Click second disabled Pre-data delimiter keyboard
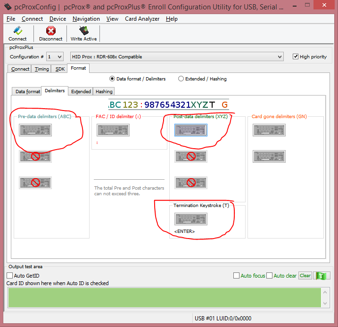This screenshot has height=327, width=338. (x=35, y=156)
